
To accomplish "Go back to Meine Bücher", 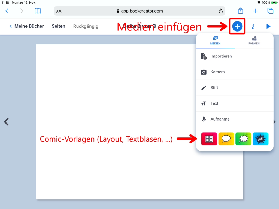I will click(x=26, y=26).
